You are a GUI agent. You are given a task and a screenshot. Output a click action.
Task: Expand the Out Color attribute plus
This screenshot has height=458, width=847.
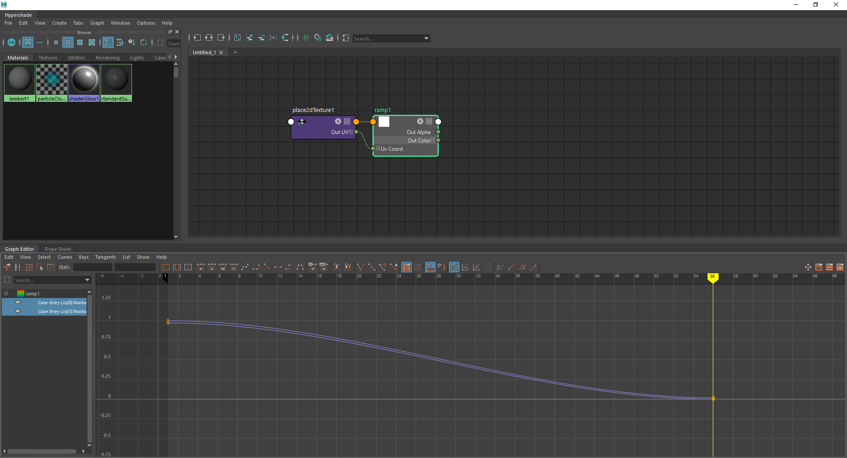(x=433, y=141)
